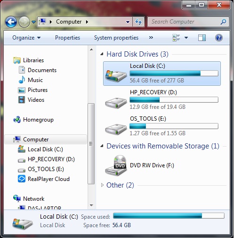Click the Computer icon in navigation pane

coord(17,139)
